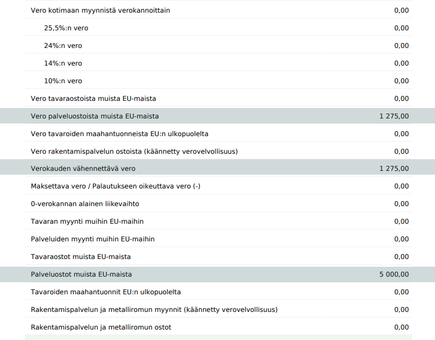
Task: Select the 'Tavaraostot muista EU-maista' row
Action: (x=80, y=257)
